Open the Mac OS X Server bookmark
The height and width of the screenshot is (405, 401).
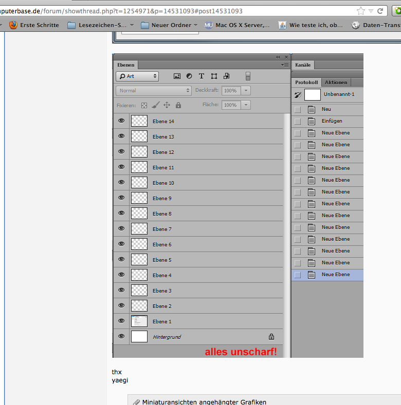click(237, 25)
